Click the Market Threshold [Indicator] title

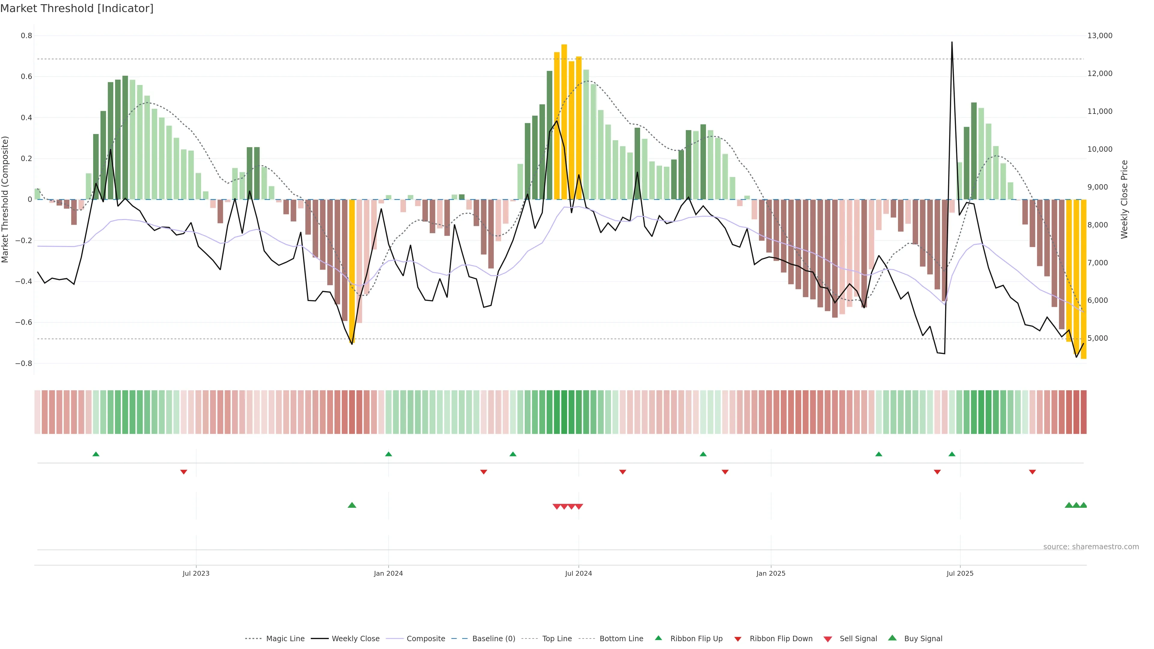[77, 8]
